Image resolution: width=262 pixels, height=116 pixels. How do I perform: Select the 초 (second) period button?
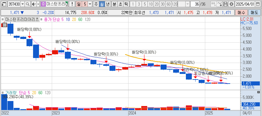point(120,4)
